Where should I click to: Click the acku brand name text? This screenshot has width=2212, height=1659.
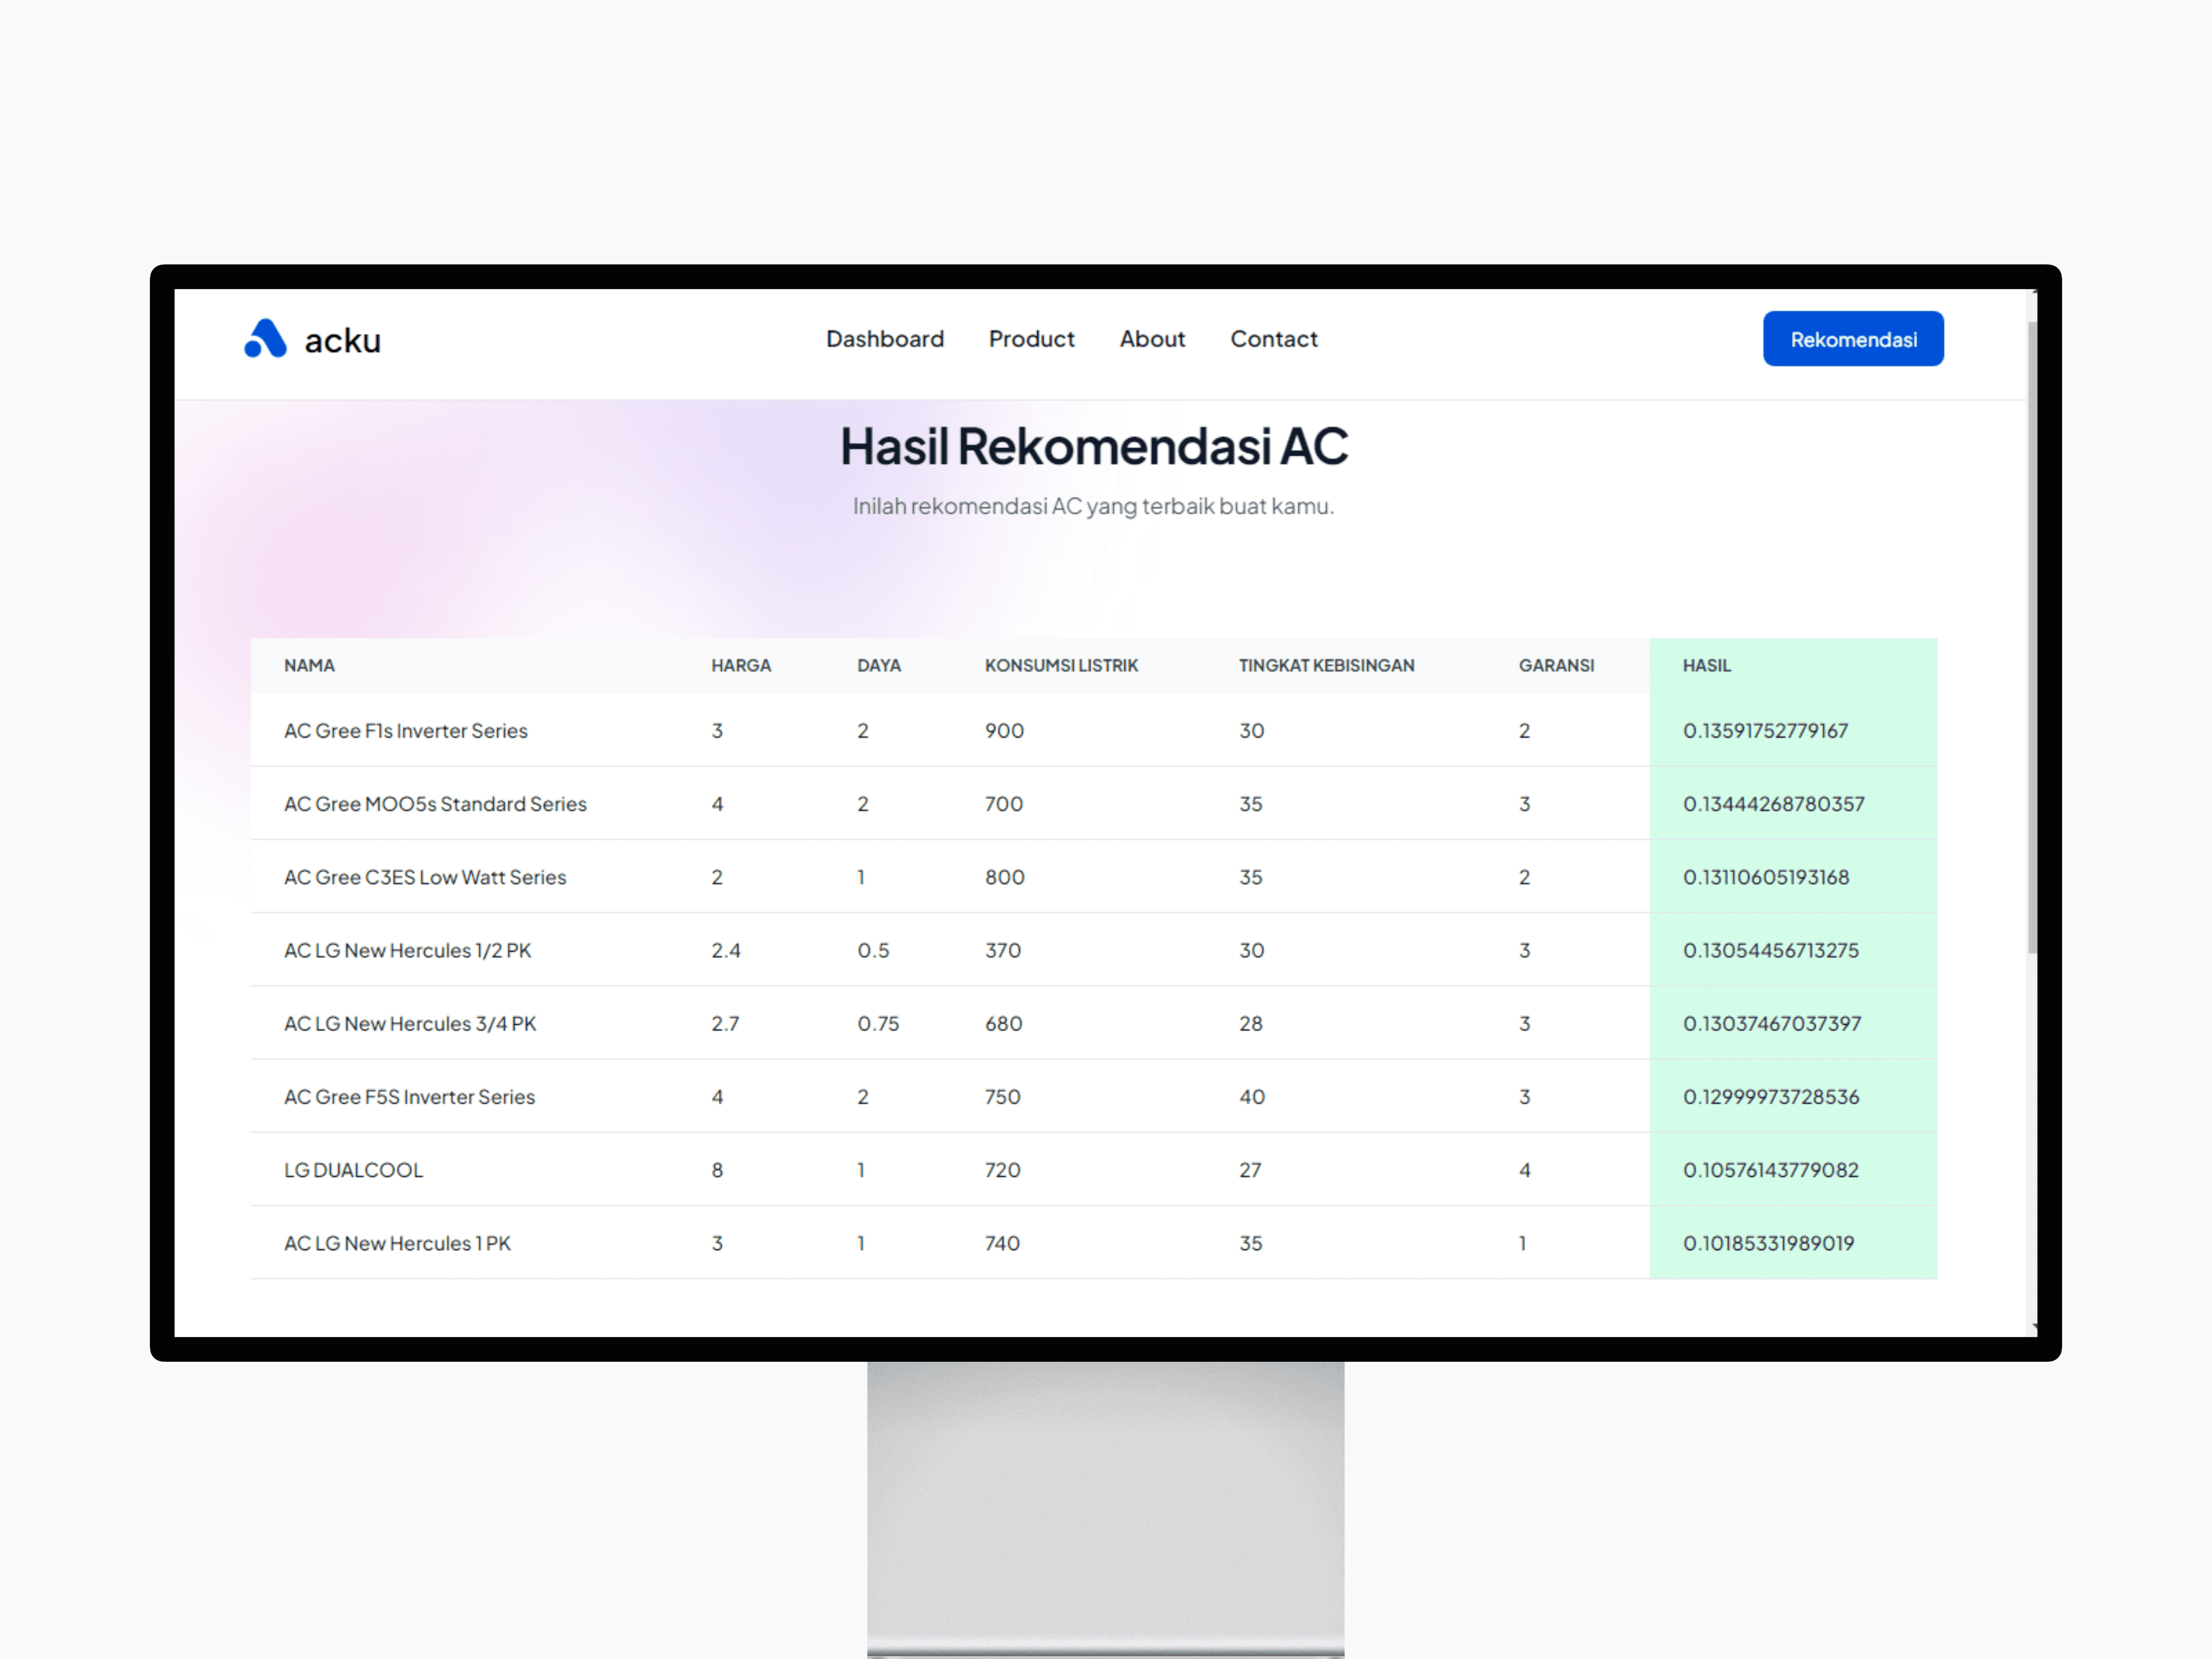tap(342, 341)
